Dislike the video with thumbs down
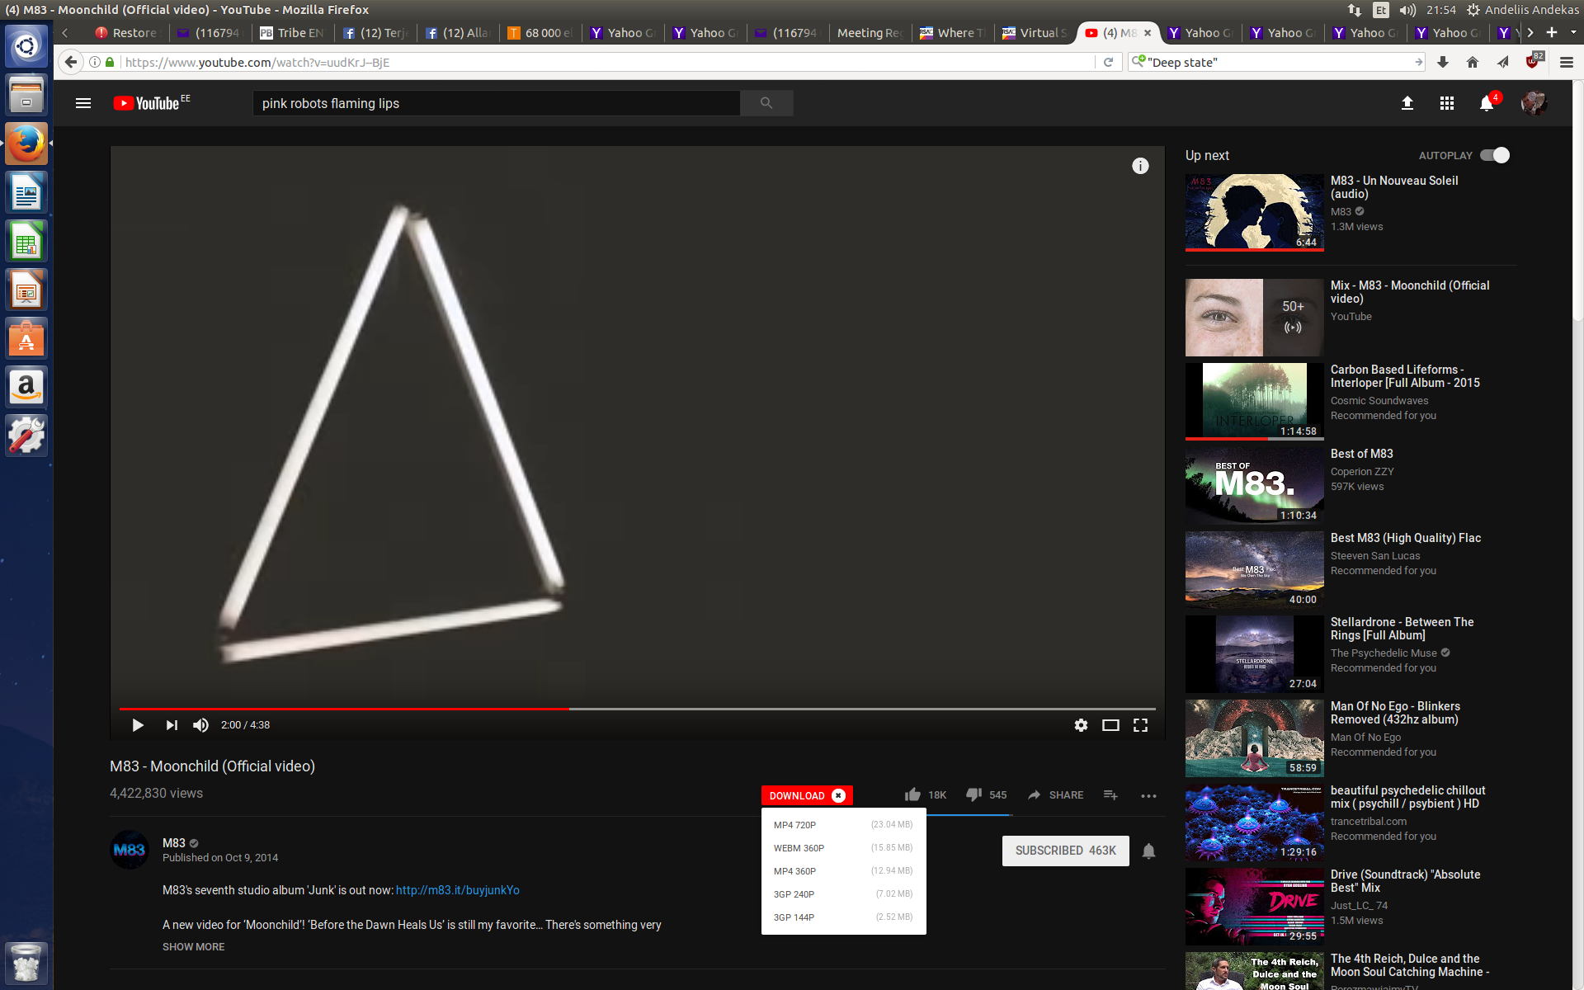 973,795
